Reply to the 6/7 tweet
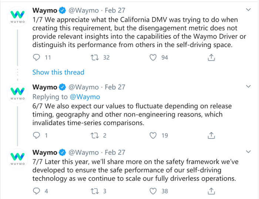Image resolution: width=259 pixels, height=199 pixels. tap(37, 135)
